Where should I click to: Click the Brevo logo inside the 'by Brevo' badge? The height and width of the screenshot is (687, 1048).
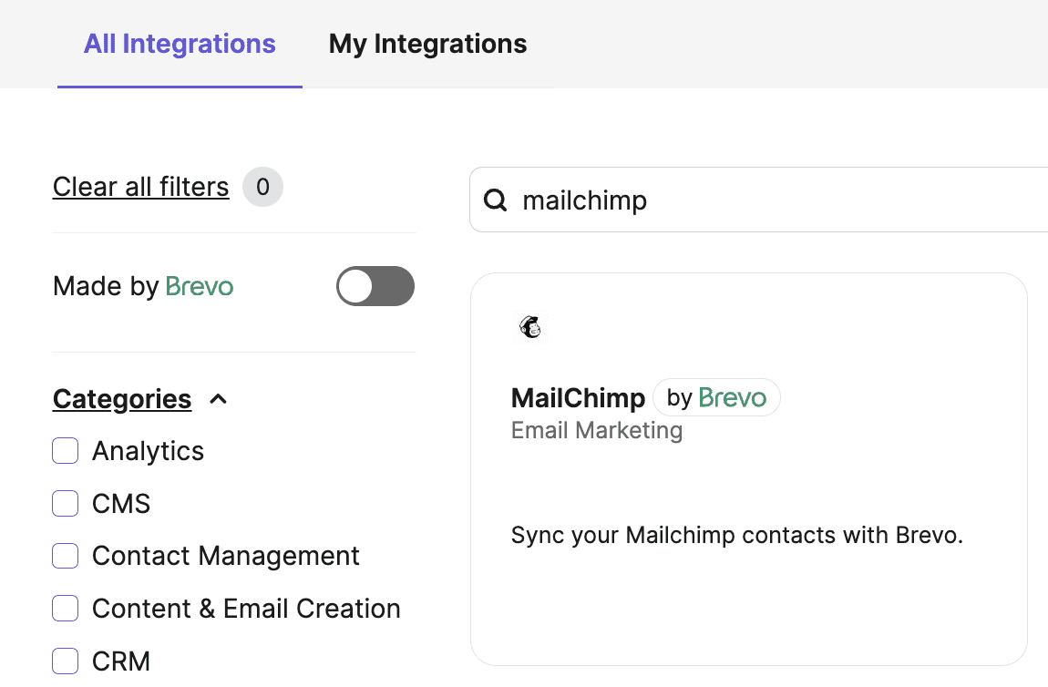733,396
